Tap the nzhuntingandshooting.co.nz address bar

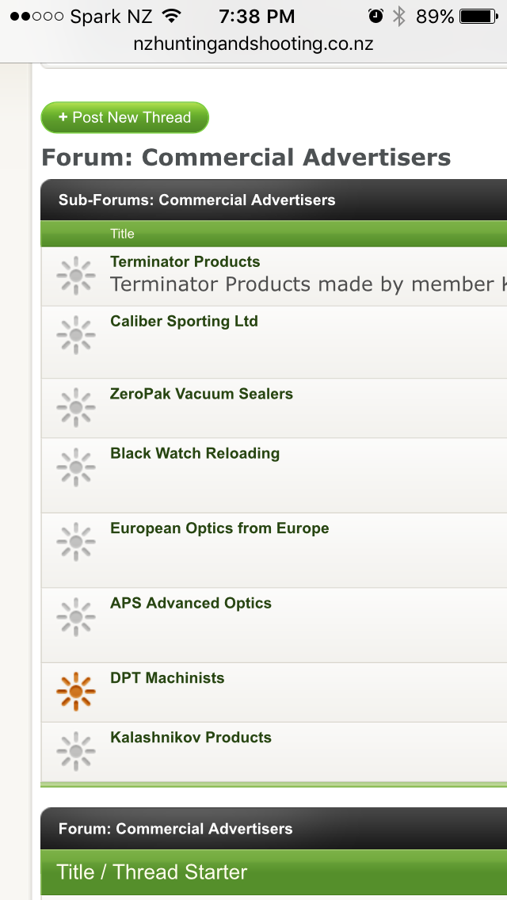pyautogui.click(x=253, y=44)
